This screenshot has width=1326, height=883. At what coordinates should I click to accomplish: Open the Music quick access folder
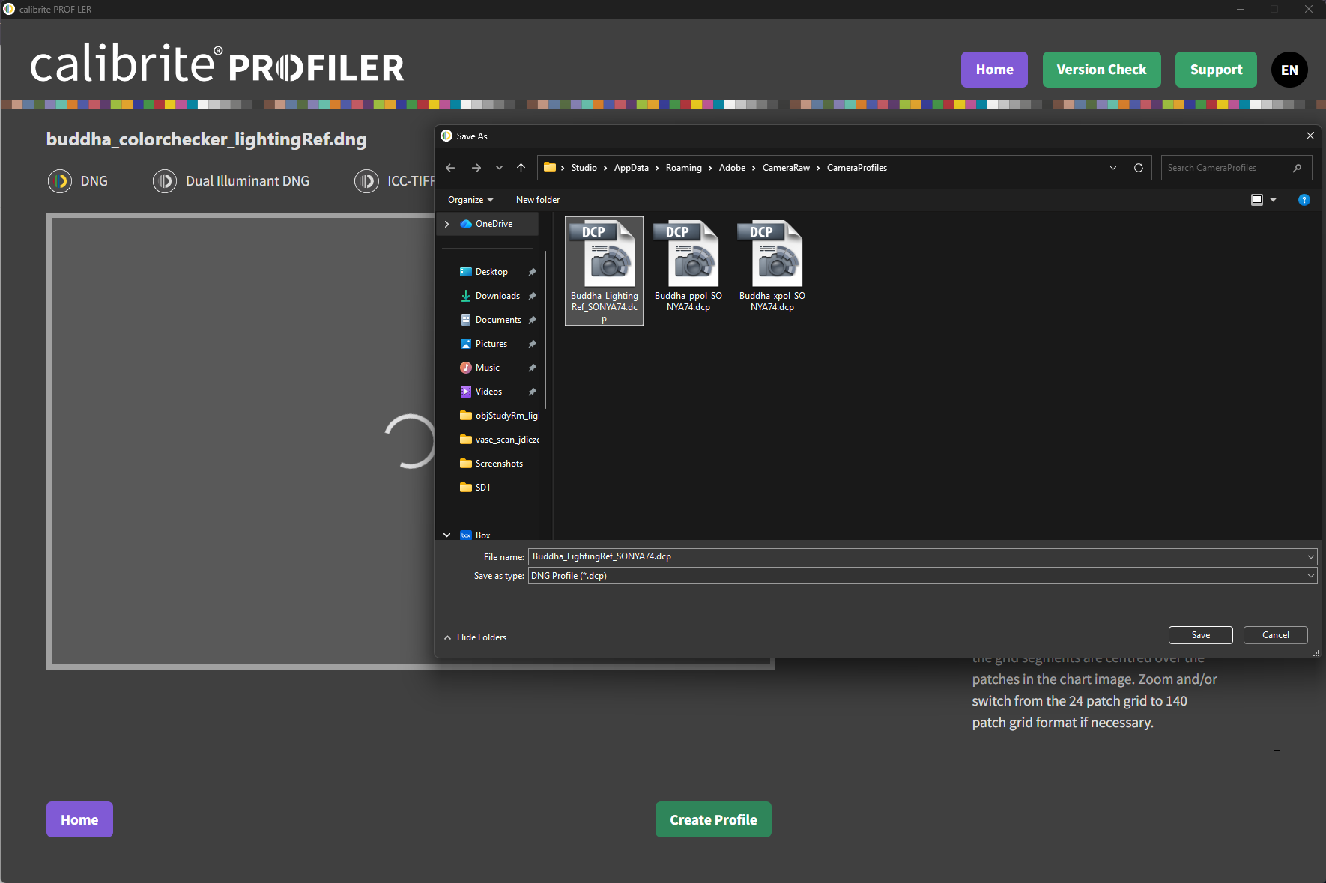[x=487, y=368]
